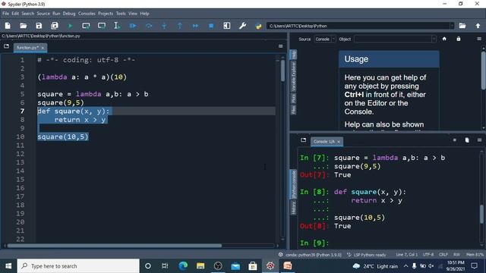Run file with the green play button
The width and height of the screenshot is (486, 273).
pos(71,26)
